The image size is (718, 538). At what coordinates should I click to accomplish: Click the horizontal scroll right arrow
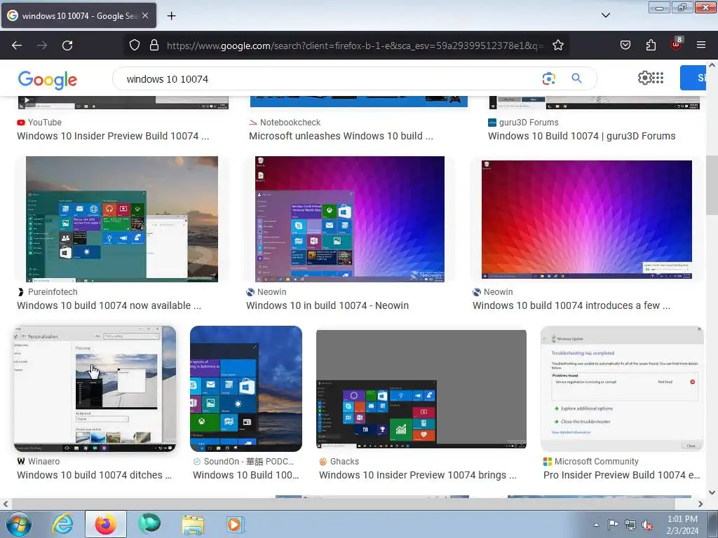coord(700,504)
